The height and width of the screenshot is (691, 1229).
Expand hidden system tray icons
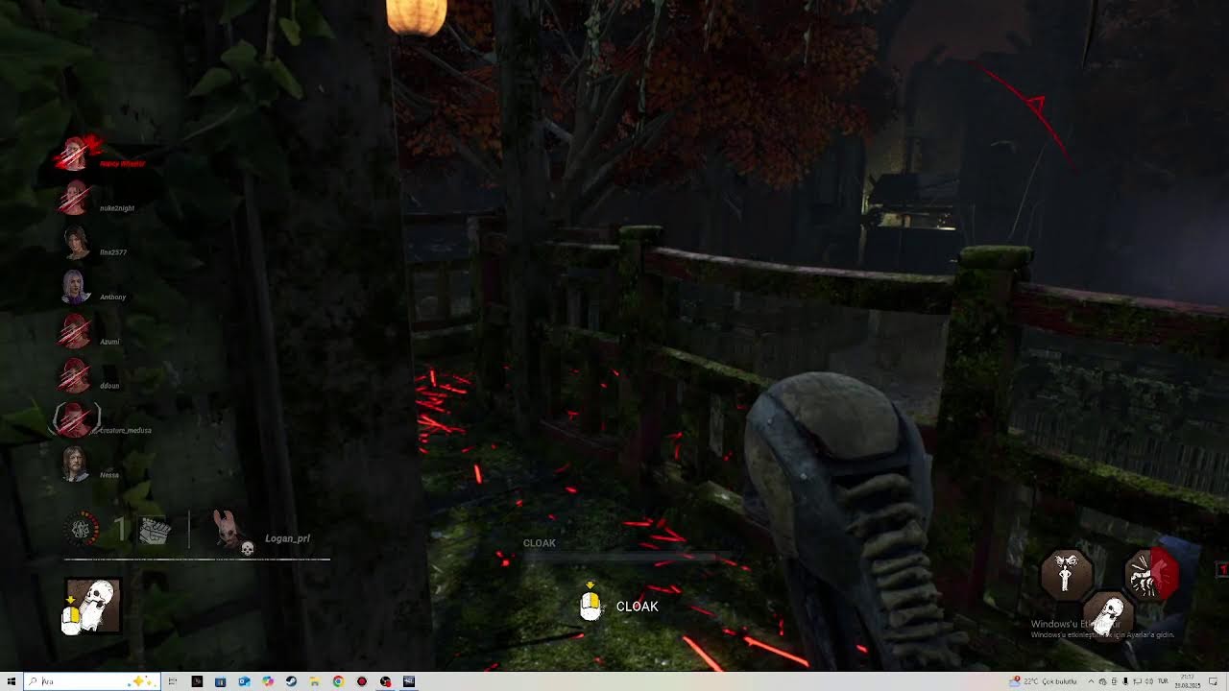click(1091, 681)
